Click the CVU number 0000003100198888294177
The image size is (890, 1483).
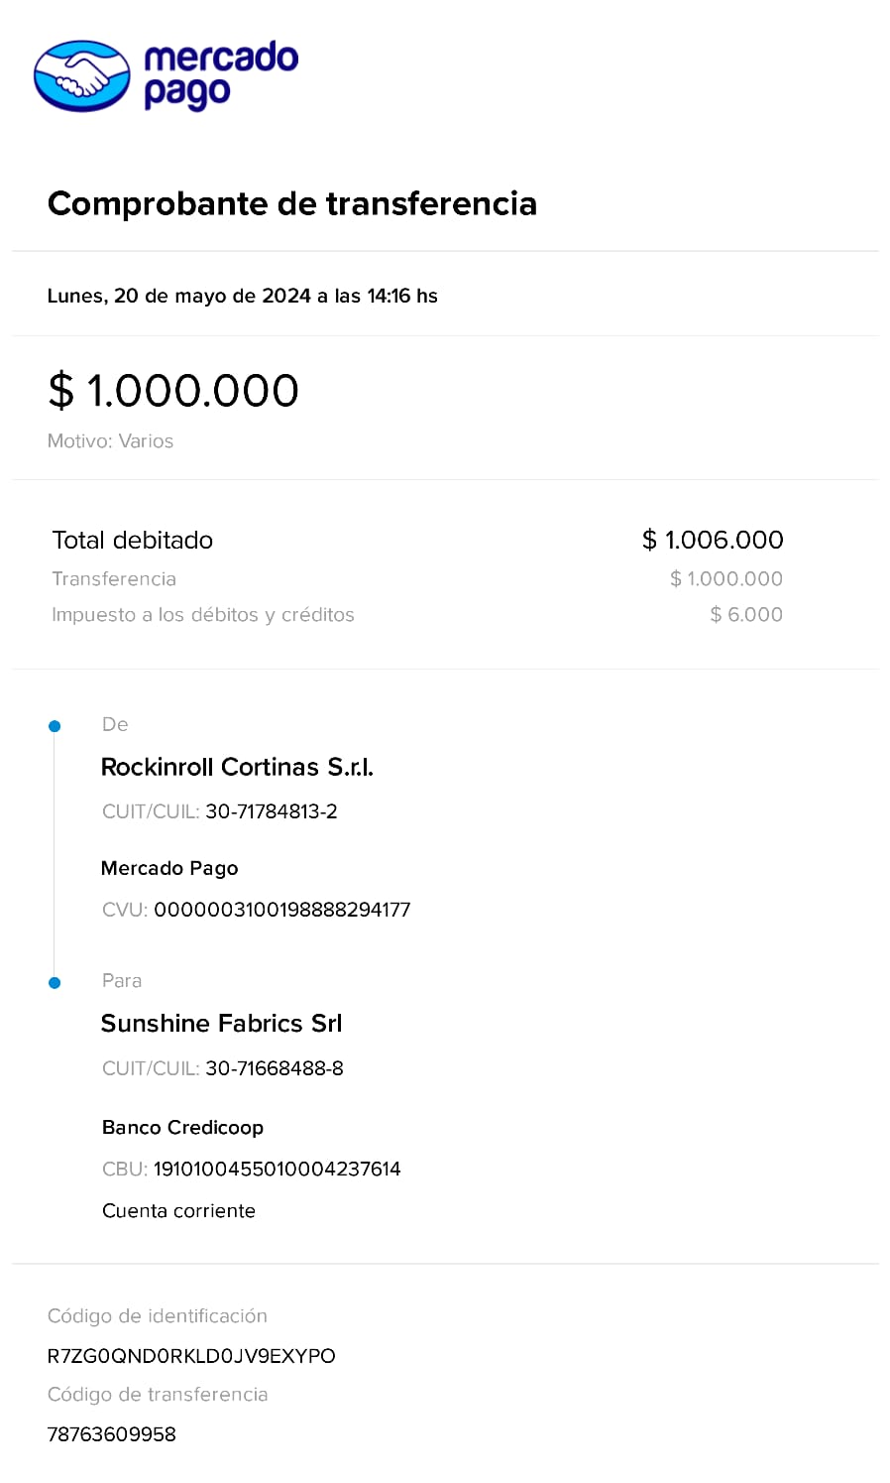[x=282, y=910]
